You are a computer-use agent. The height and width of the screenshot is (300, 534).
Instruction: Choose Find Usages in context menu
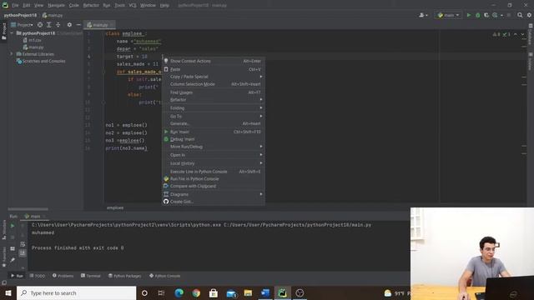click(214, 92)
